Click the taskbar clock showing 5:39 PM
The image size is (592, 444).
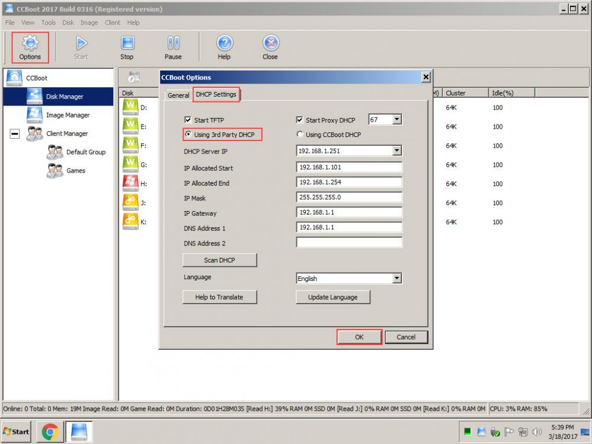pyautogui.click(x=562, y=432)
